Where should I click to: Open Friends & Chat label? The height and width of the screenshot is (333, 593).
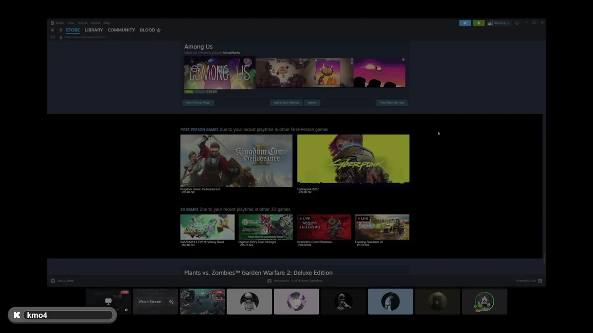[526, 281]
